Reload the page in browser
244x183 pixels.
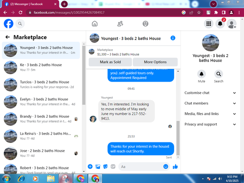coord(20,13)
